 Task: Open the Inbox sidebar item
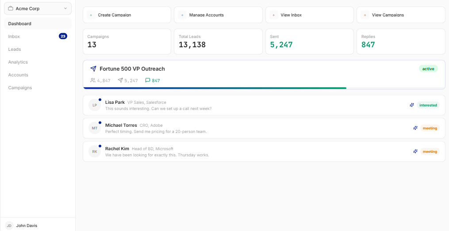point(38,36)
